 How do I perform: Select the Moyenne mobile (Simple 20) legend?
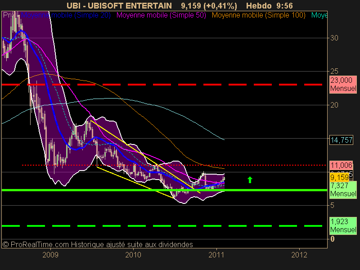(66, 15)
